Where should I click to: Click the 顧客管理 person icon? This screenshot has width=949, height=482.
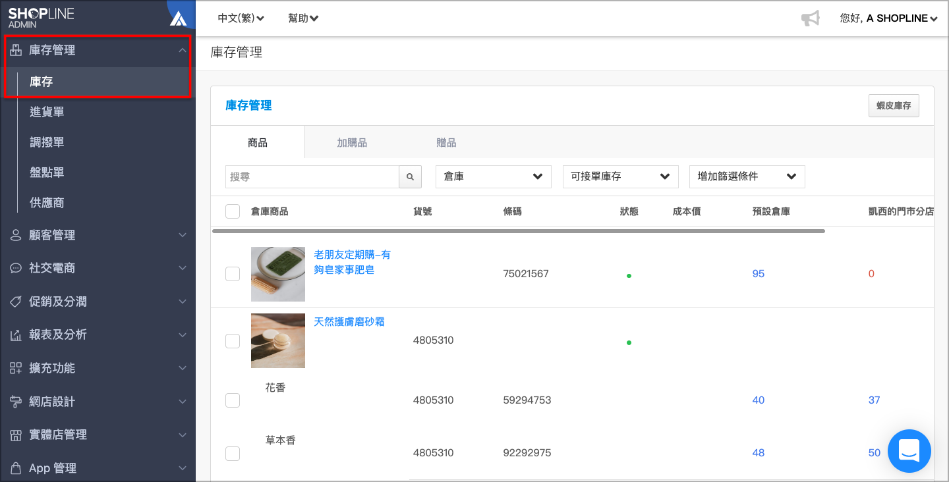coord(16,235)
